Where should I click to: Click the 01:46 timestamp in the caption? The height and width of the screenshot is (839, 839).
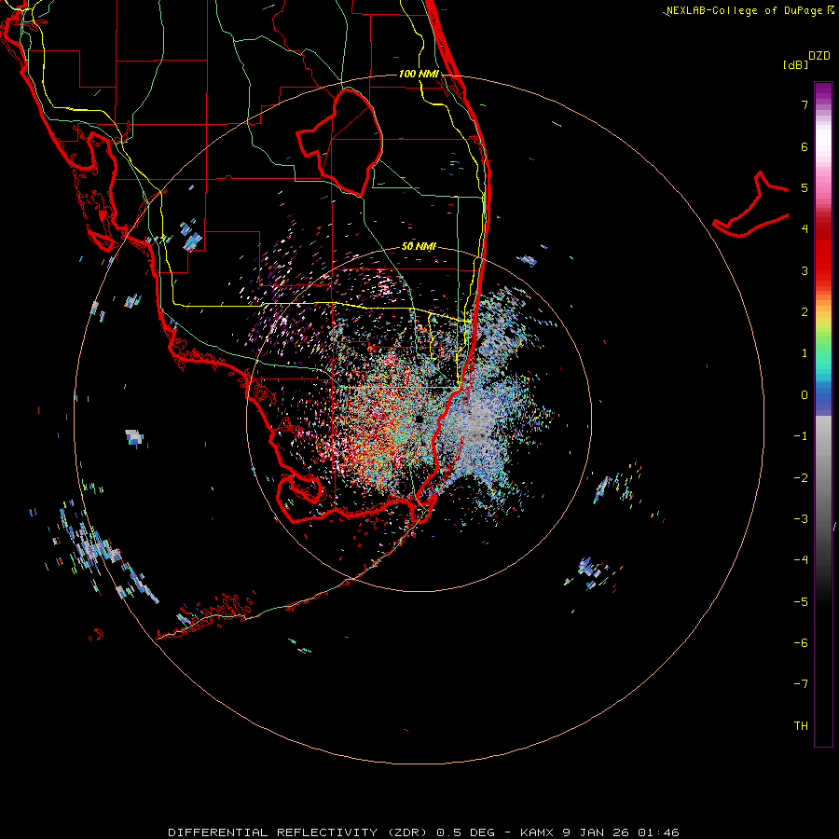pyautogui.click(x=656, y=832)
